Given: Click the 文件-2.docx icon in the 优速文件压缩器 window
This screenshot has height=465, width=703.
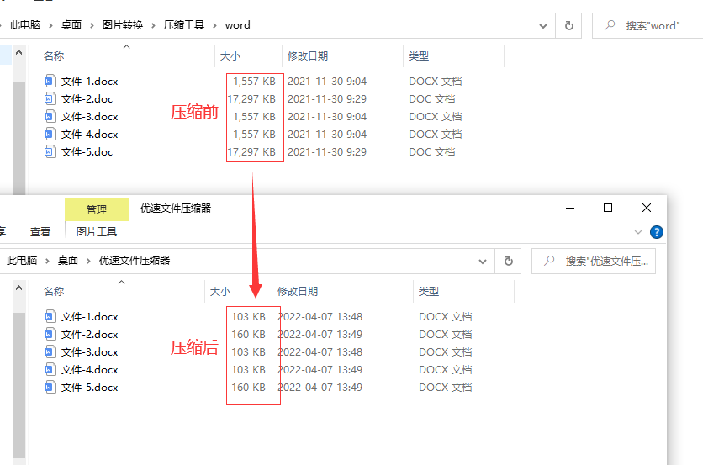Looking at the screenshot, I should (50, 334).
